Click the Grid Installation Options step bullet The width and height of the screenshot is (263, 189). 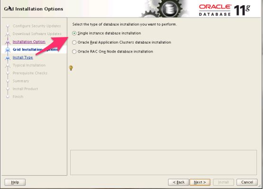(8, 50)
